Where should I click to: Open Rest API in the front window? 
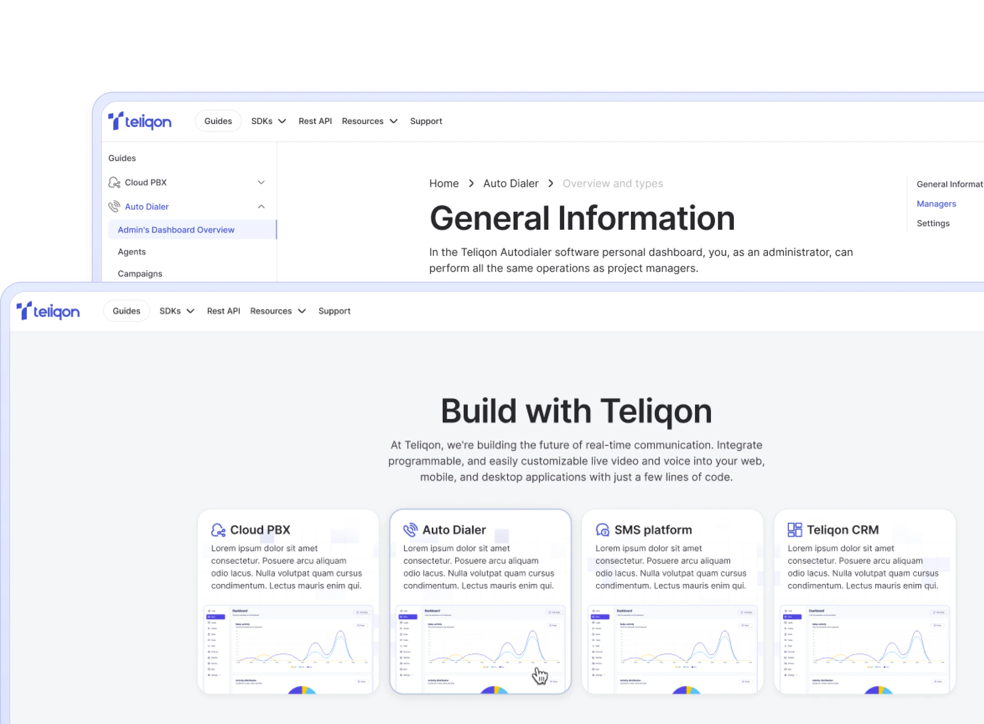[223, 311]
